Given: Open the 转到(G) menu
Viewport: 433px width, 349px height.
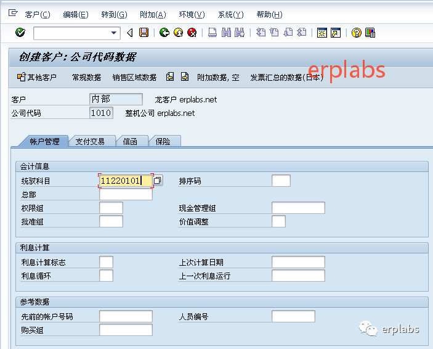Looking at the screenshot, I should [x=114, y=14].
